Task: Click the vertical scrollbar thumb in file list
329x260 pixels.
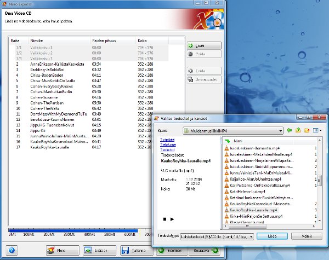Action: [320, 180]
